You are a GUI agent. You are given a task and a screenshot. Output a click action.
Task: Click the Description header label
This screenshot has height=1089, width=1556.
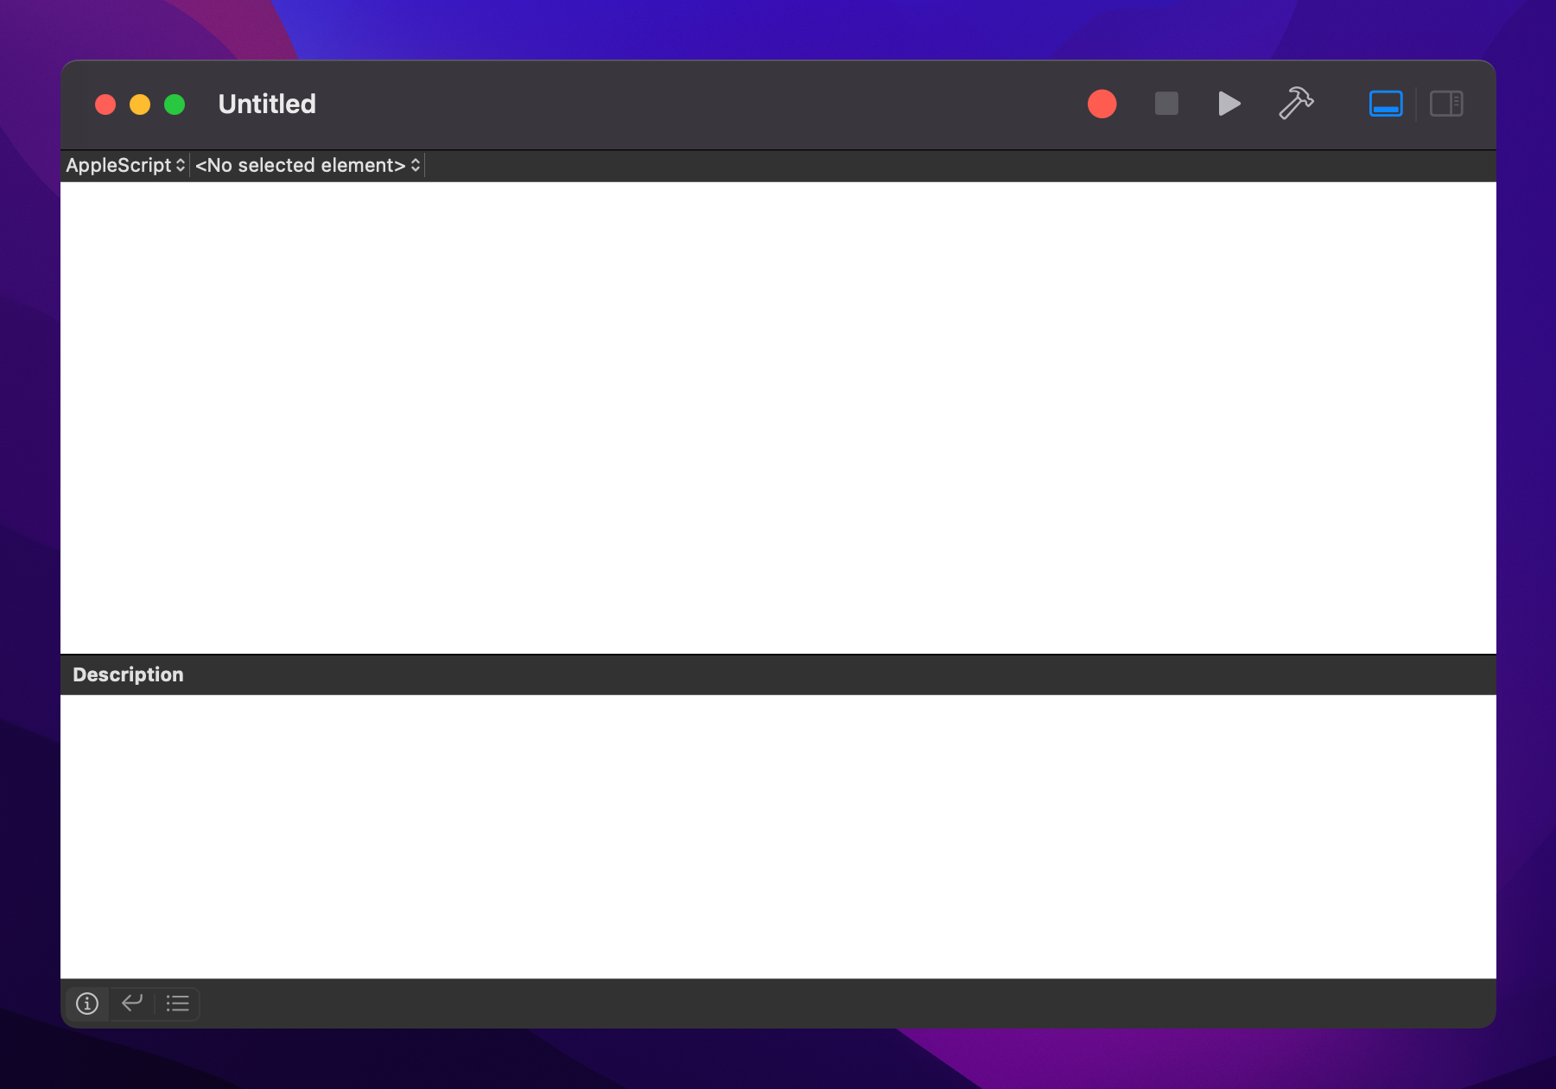(128, 674)
